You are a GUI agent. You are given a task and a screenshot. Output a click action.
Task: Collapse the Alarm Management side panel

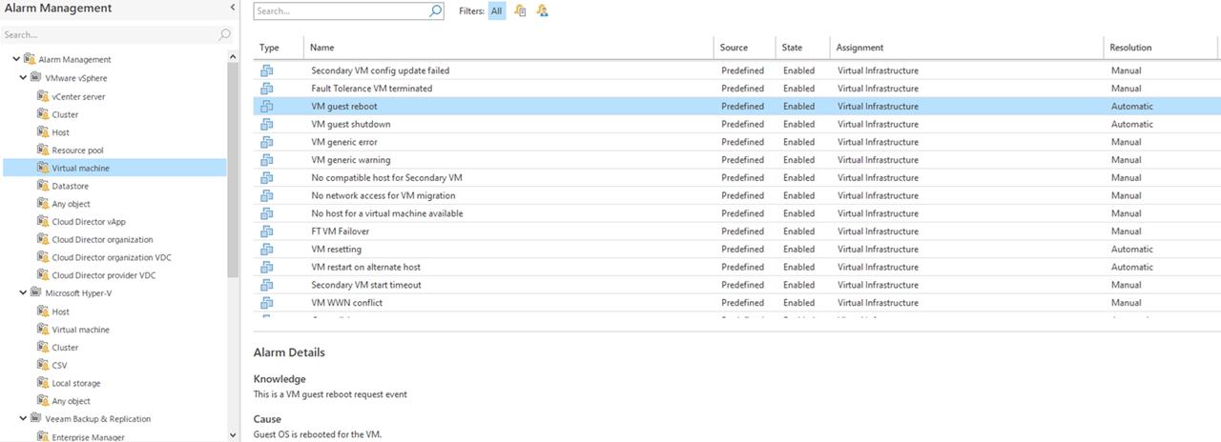pos(233,8)
